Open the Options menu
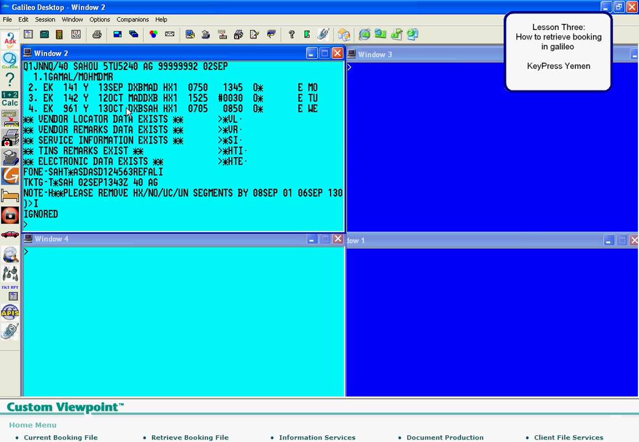Screen dimensions: 639x442 (100, 19)
